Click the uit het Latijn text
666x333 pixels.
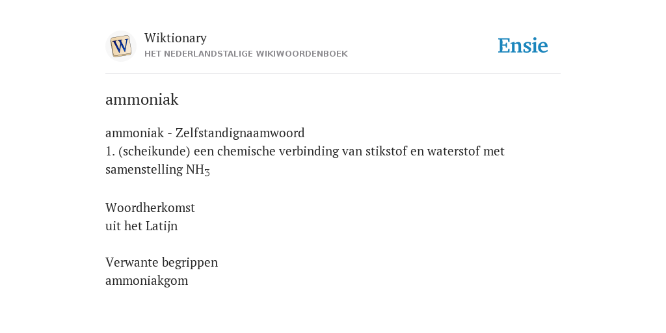click(141, 226)
